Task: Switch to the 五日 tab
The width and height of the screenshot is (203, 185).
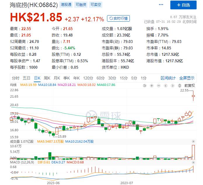Action: [27, 78]
